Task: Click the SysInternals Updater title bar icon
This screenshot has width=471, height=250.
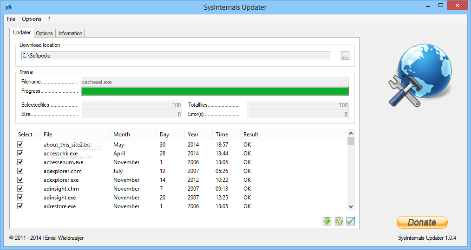Action: [x=8, y=6]
